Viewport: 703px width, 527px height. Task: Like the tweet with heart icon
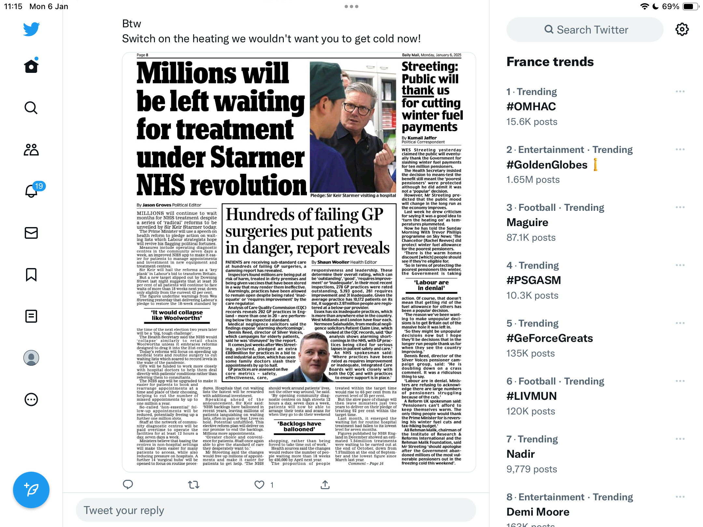[x=259, y=485]
